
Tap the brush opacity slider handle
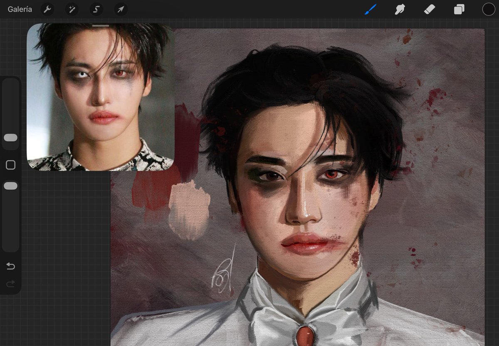[10, 186]
